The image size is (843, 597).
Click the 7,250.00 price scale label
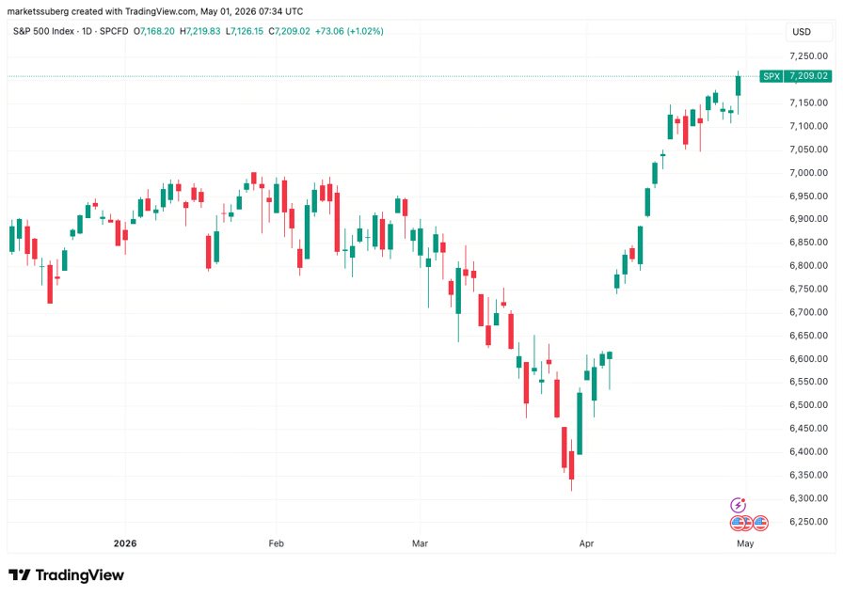(808, 55)
